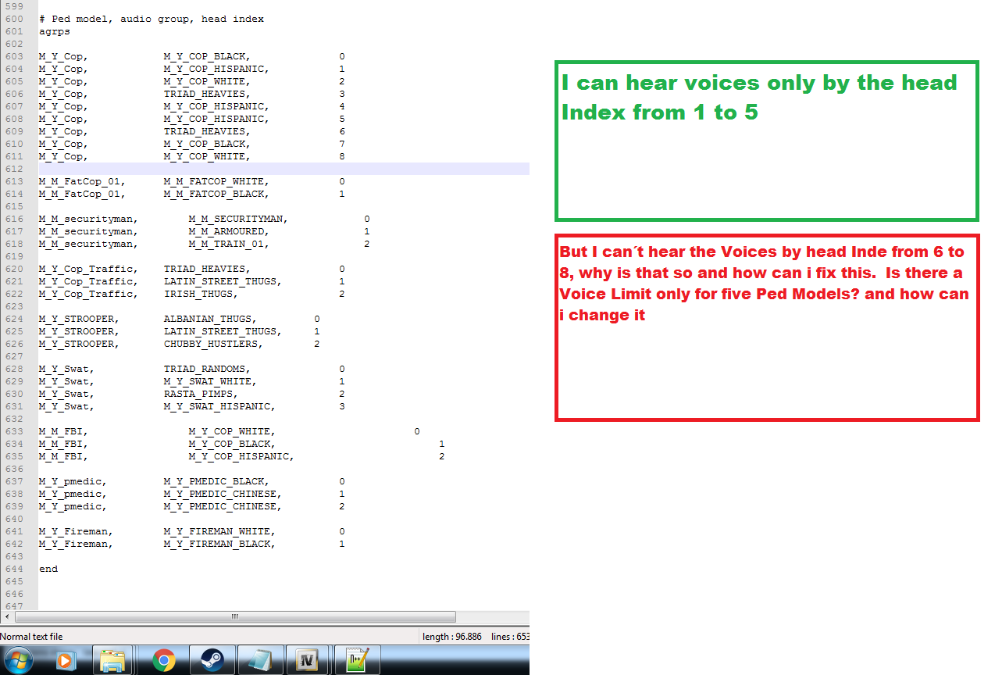The width and height of the screenshot is (995, 675).
Task: Click M_Y_FIREMAN_BLACK audio group text
Action: click(220, 544)
